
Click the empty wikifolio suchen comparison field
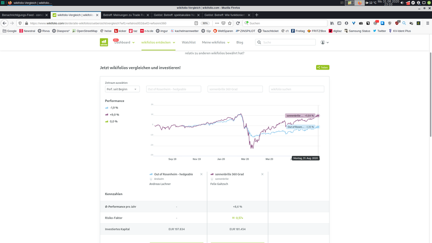coord(296,89)
